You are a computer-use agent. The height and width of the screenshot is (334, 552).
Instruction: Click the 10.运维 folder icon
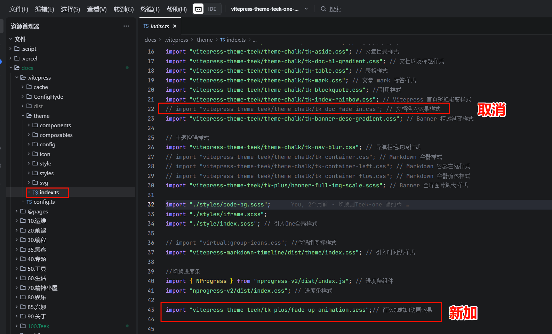23,221
